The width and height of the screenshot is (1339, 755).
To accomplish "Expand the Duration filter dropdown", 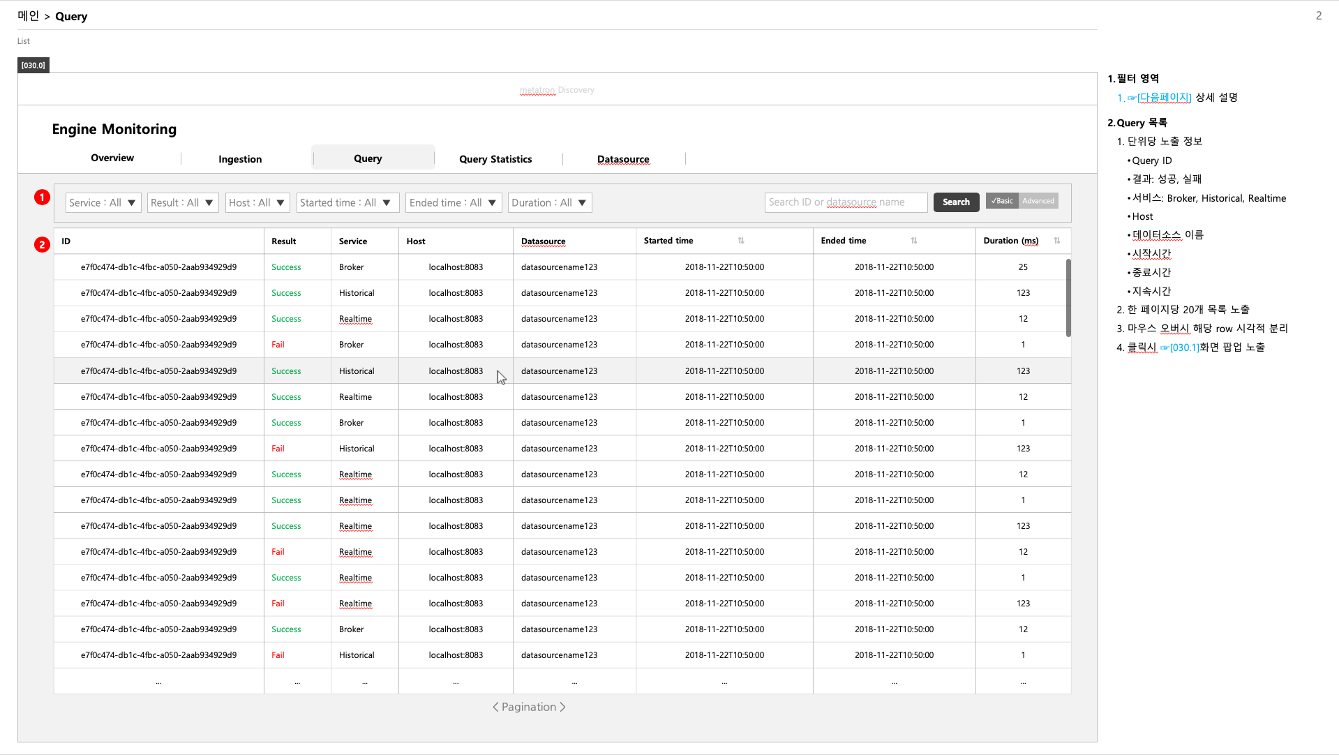I will pos(550,203).
